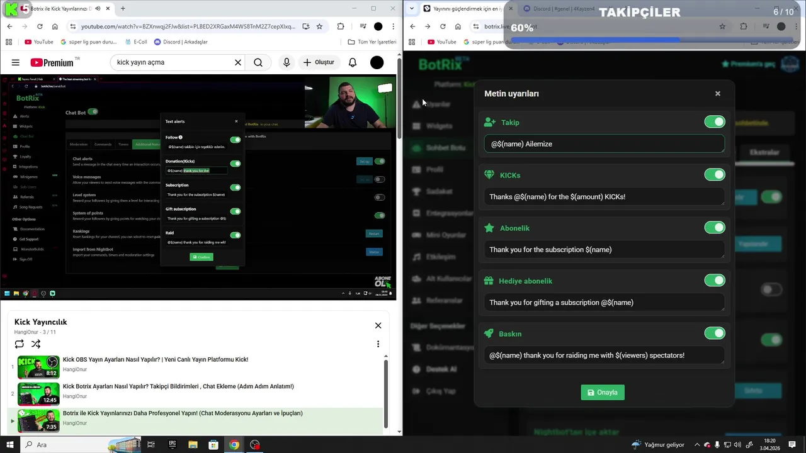Open the YouTube hamburger guide menu
The width and height of the screenshot is (806, 453).
pyautogui.click(x=16, y=62)
